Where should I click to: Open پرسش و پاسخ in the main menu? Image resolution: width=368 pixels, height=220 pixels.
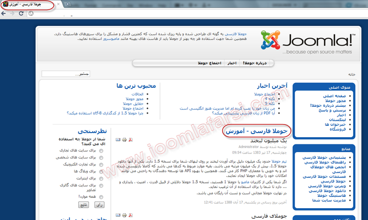tap(332, 110)
